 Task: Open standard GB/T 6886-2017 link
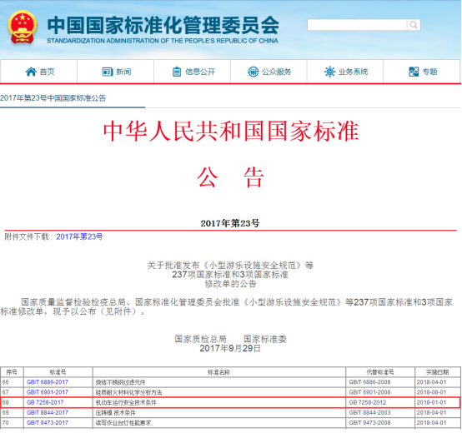tap(48, 382)
